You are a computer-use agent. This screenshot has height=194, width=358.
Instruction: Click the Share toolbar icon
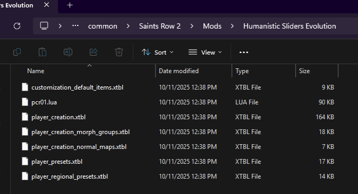(x=93, y=52)
